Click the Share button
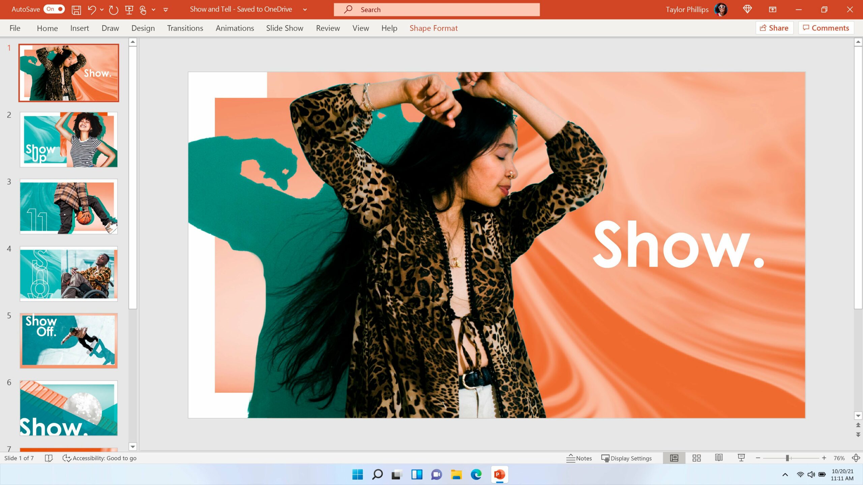 774,27
